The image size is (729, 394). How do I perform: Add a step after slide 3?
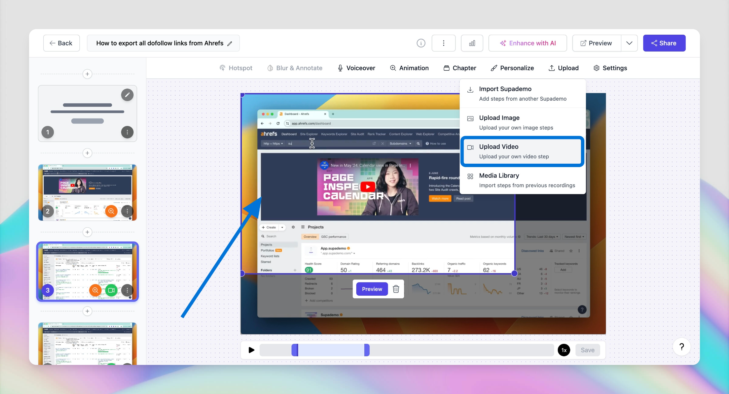(87, 311)
